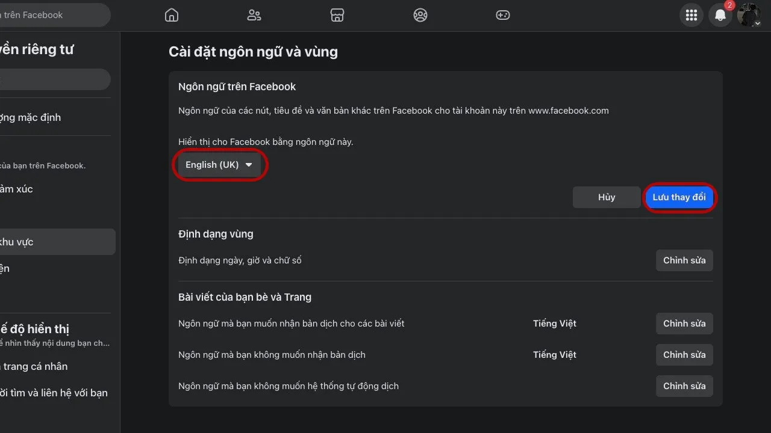Click Chỉnh sửa for Định dạng vùng
Image resolution: width=771 pixels, height=433 pixels.
(x=684, y=260)
